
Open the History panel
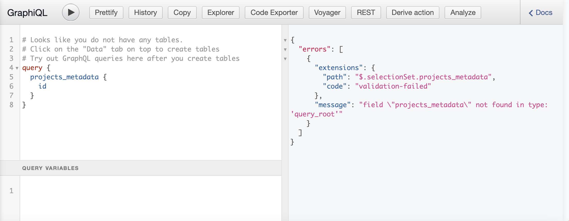[x=145, y=13]
